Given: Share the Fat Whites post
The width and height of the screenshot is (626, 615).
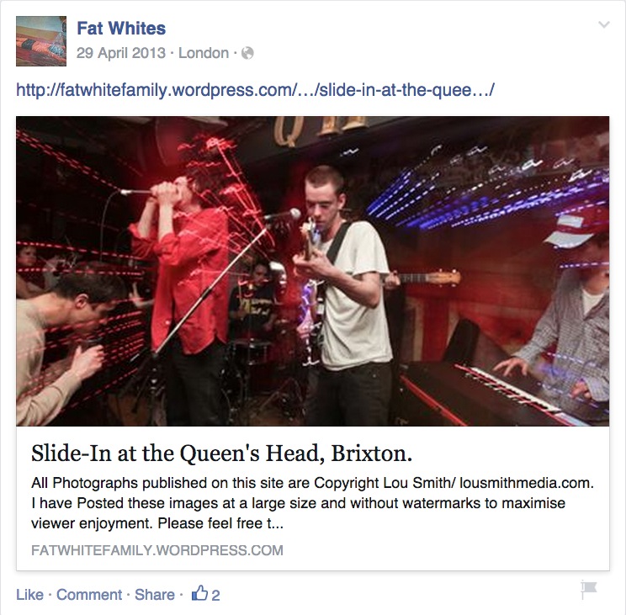Looking at the screenshot, I should point(155,595).
